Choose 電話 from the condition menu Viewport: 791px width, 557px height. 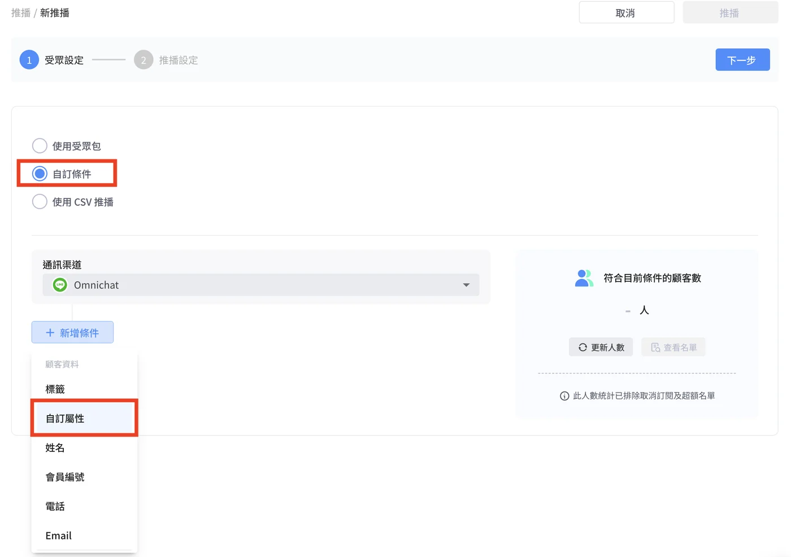pyautogui.click(x=84, y=507)
